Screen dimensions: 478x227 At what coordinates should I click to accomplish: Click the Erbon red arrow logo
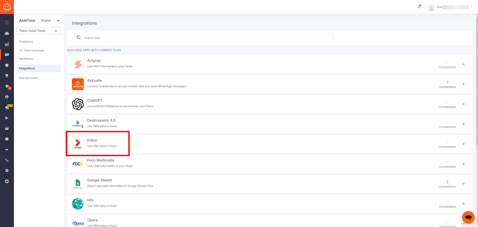[x=78, y=144]
